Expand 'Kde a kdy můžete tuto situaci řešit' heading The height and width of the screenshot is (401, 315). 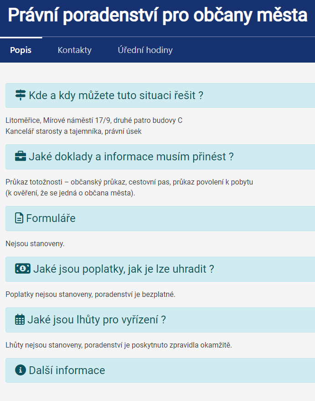click(116, 95)
